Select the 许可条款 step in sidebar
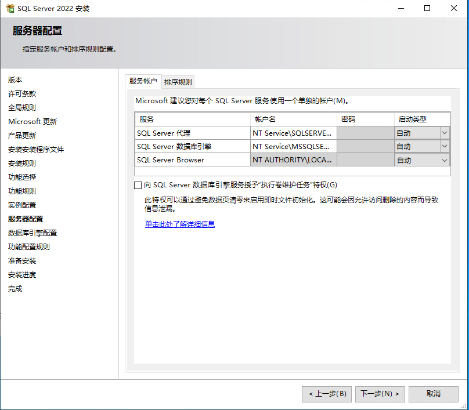The height and width of the screenshot is (410, 469). (22, 94)
